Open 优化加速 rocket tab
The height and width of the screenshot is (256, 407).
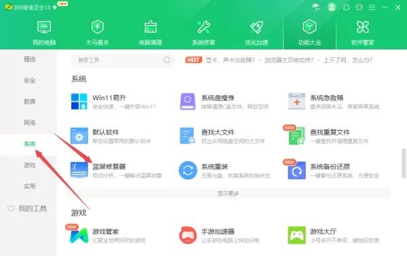coord(256,33)
